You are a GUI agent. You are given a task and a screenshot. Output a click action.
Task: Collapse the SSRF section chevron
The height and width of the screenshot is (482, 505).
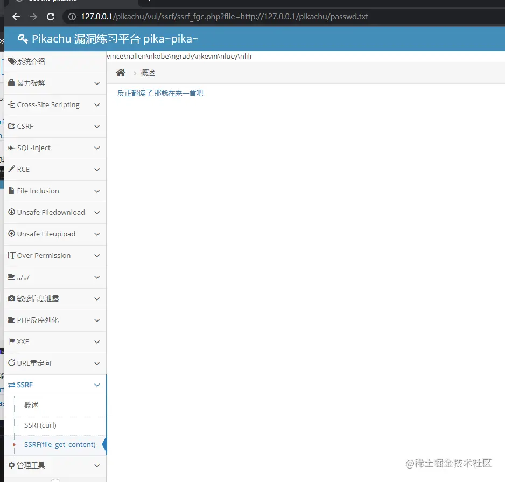[97, 385]
